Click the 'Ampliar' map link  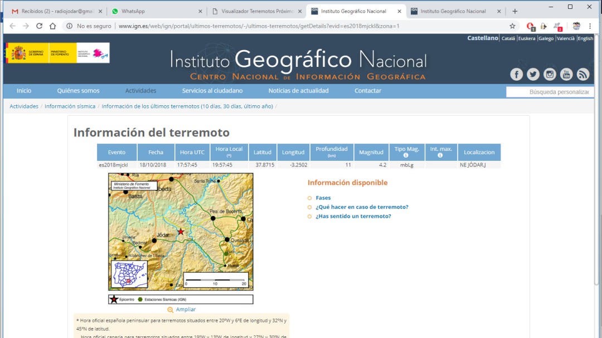[x=186, y=310]
